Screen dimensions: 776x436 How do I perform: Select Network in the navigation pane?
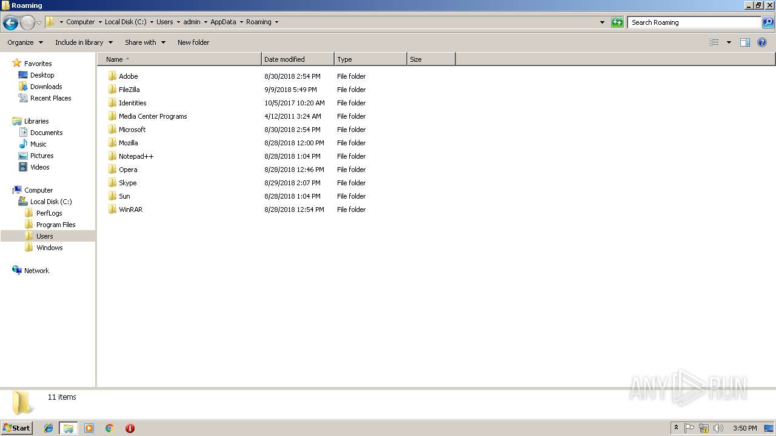pyautogui.click(x=36, y=271)
